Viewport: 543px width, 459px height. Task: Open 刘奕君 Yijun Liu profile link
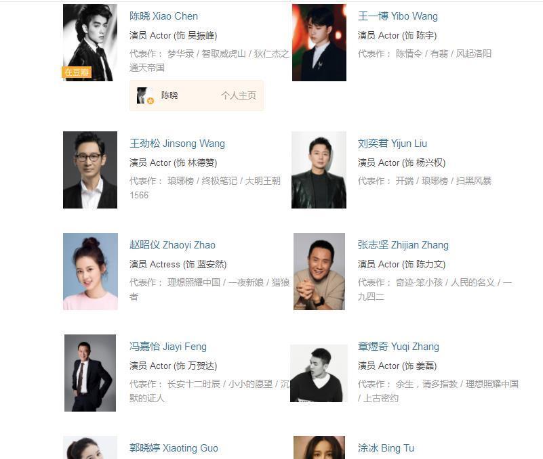392,144
